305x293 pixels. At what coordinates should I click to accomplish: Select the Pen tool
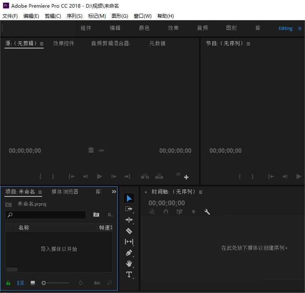(129, 253)
